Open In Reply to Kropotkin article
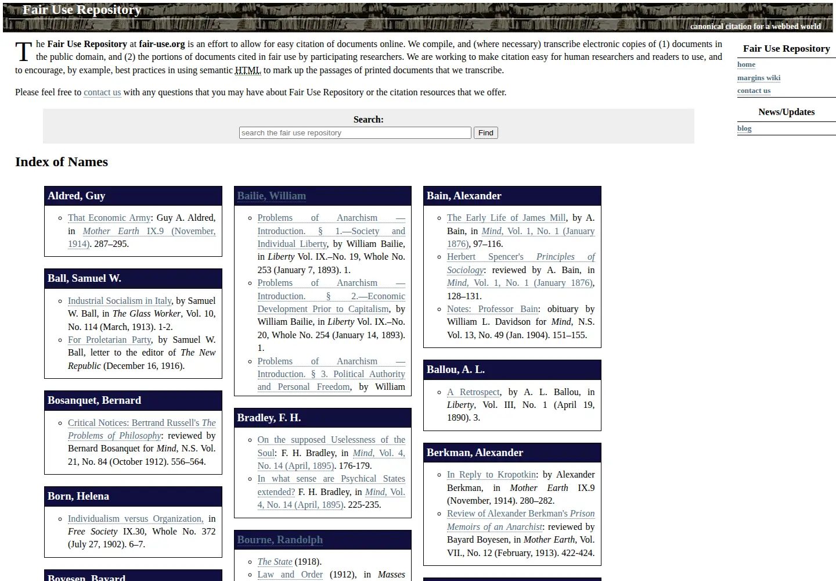 [491, 475]
